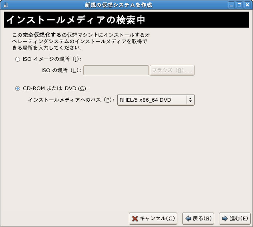Viewport: 253px width, 227px height.
Task: Expand the install media path dropdown arrow
Action: (190, 100)
